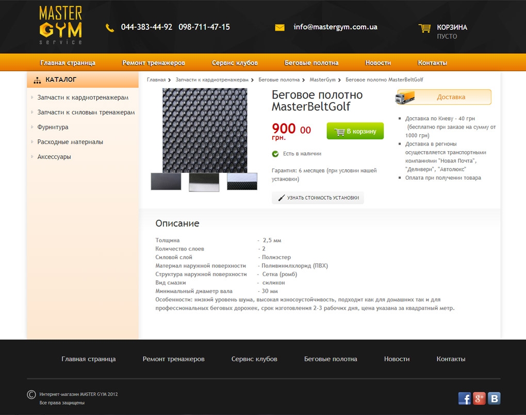Open Ремонт тренажеров in top menu

click(x=153, y=63)
